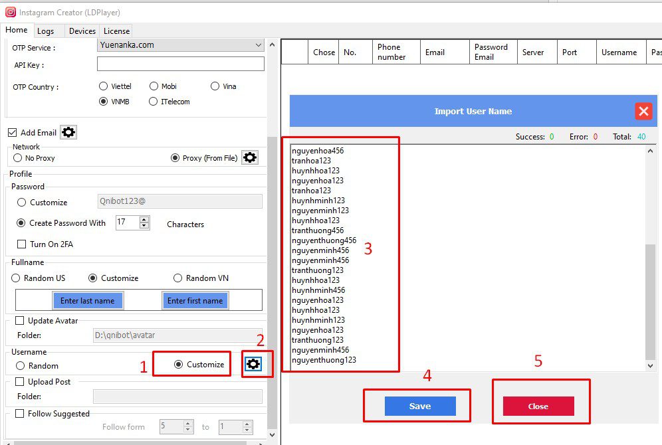Select VNMB OTP country option
The width and height of the screenshot is (662, 445).
104,102
